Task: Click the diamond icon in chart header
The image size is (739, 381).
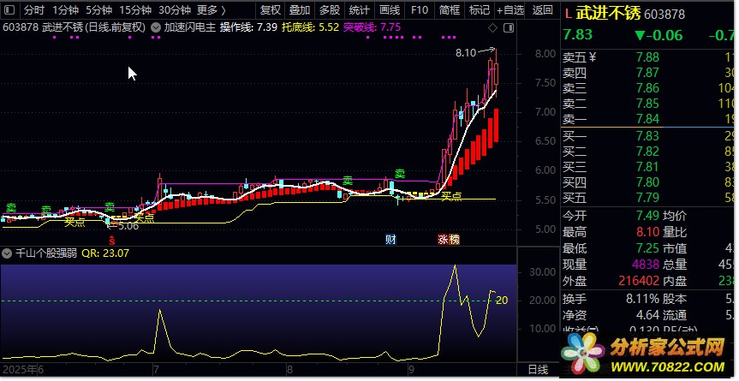Action: click(492, 27)
